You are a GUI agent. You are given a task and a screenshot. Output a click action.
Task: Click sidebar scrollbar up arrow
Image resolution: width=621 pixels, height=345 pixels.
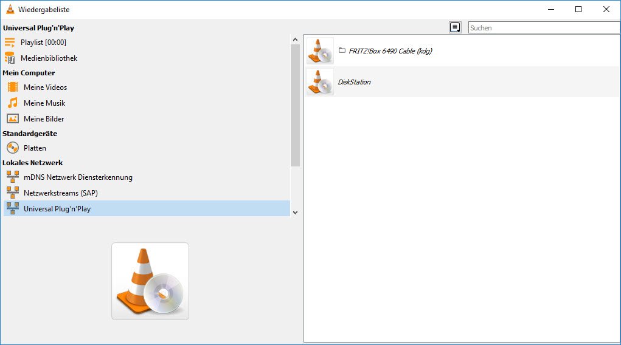[295, 39]
